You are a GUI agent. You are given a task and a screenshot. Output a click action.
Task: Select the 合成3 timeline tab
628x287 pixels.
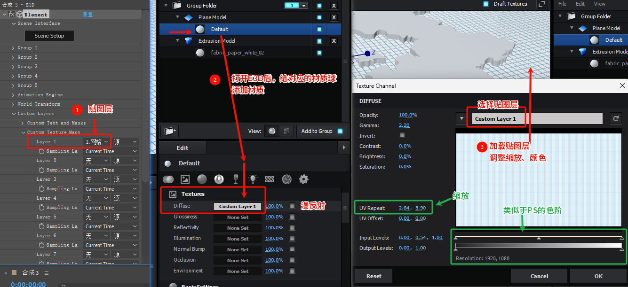30,273
